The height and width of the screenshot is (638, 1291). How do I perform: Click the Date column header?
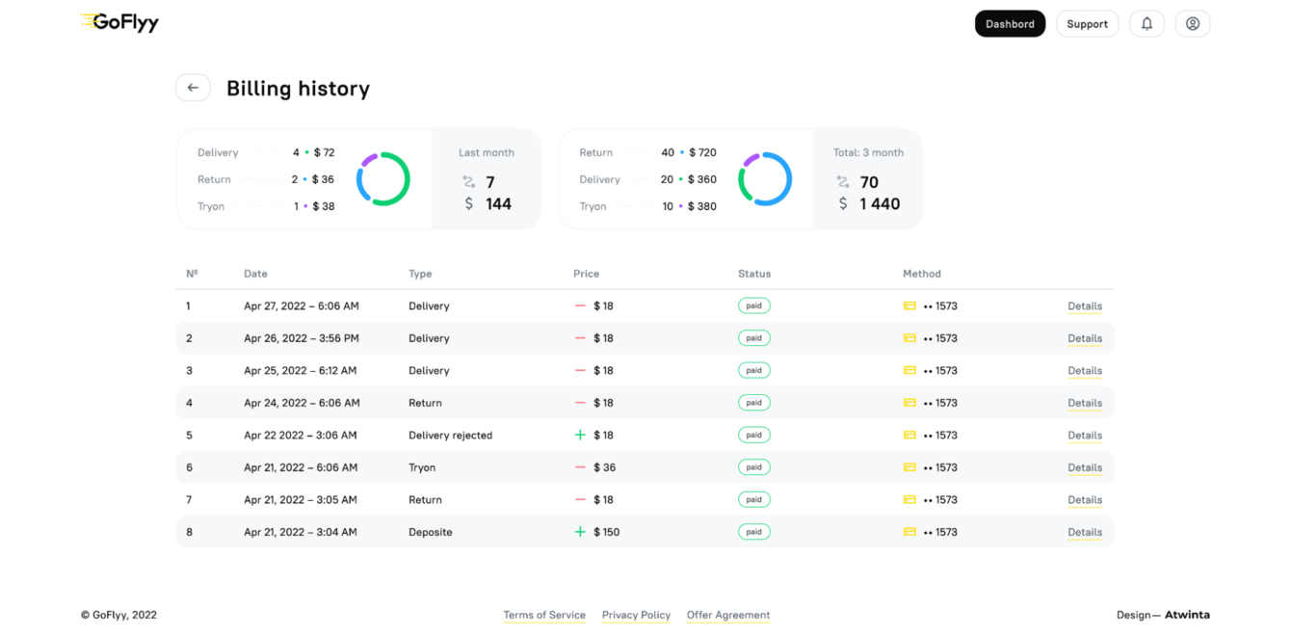[x=255, y=274]
